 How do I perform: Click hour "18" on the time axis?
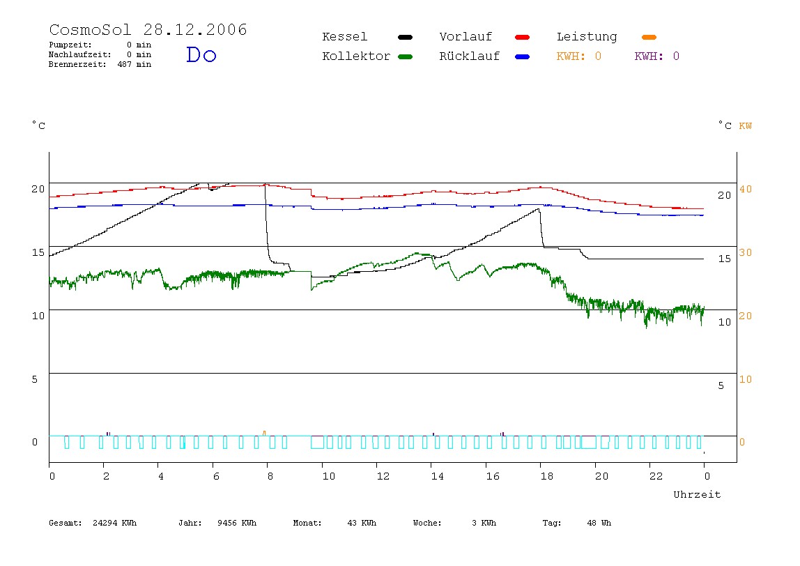click(547, 476)
